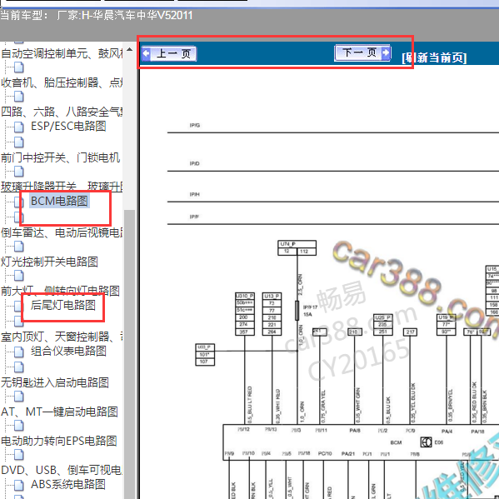
Task: Click the BCM module label in diagram
Action: tap(396, 442)
